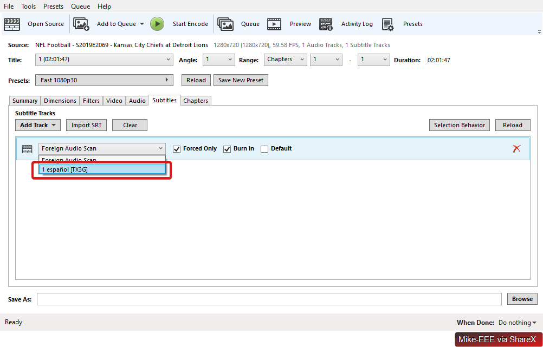Viewport: 543px width, 347px height.
Task: Expand the Title dropdown showing 1 (02:01:47)
Action: [104, 60]
